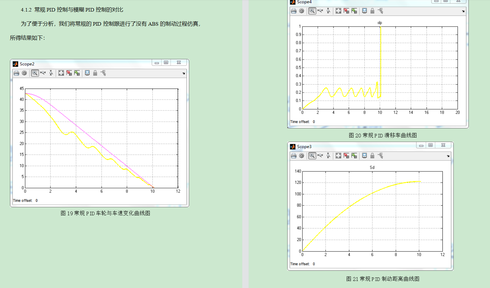Click caption '图 19 常规 PID 车轮与车速变化曲线图'

click(105, 213)
